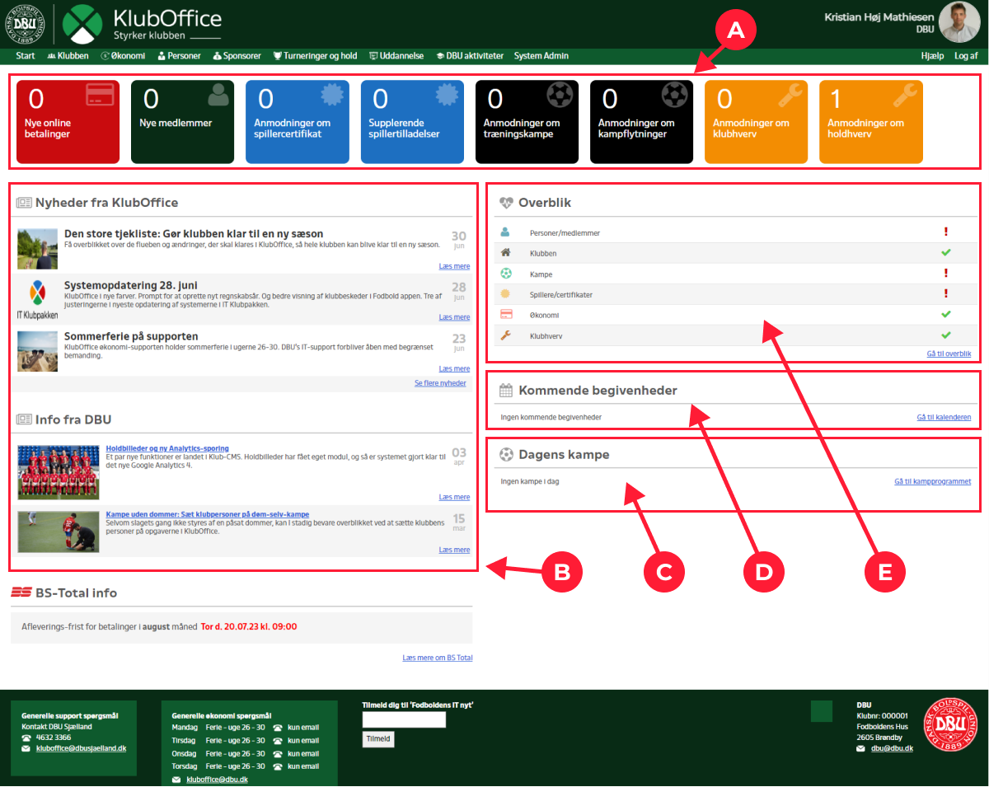
Task: Click the yellow circle icon beside Spillere/certifikater
Action: pyautogui.click(x=505, y=294)
